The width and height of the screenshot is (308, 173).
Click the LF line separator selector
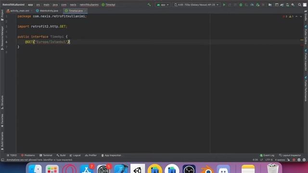click(x=261, y=160)
